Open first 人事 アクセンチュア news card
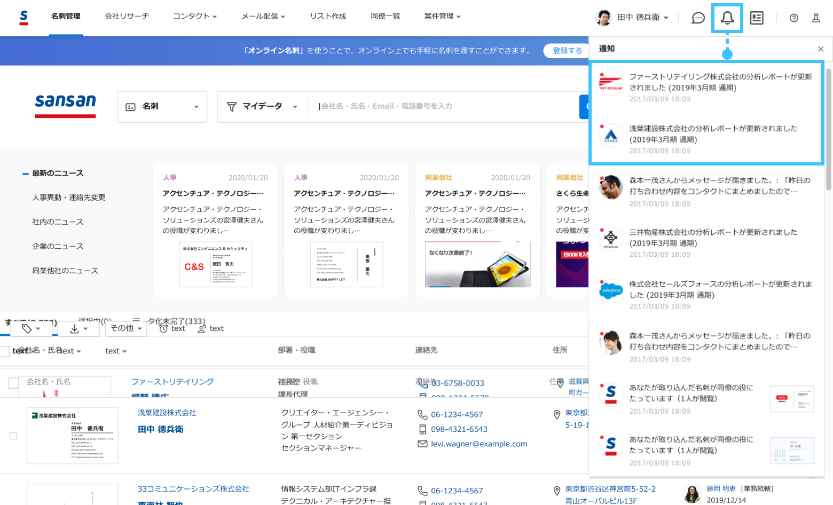This screenshot has height=505, width=833. click(x=215, y=230)
